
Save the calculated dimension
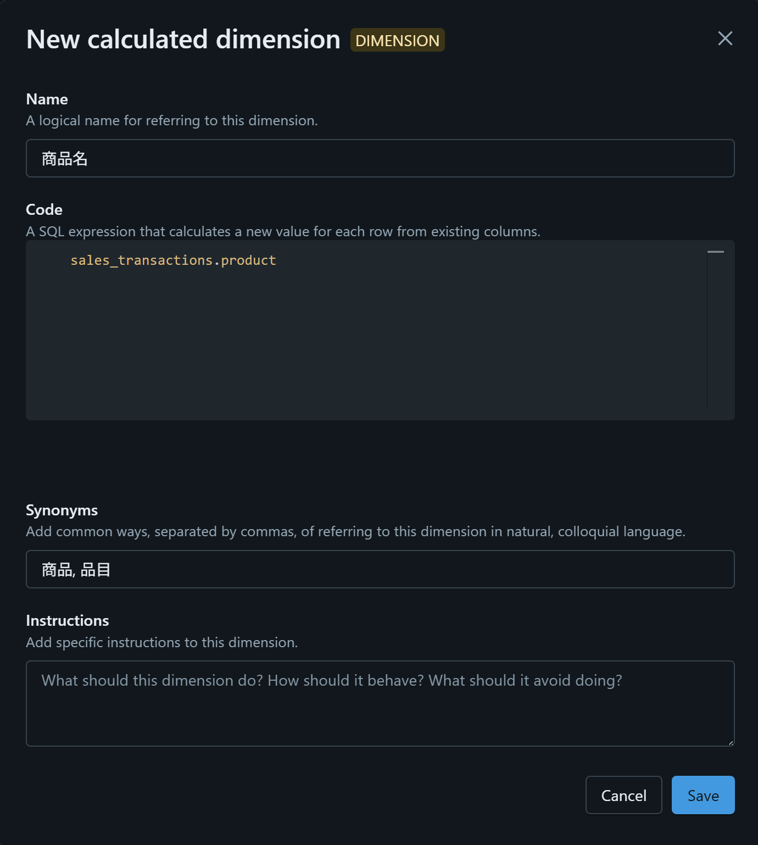point(703,795)
